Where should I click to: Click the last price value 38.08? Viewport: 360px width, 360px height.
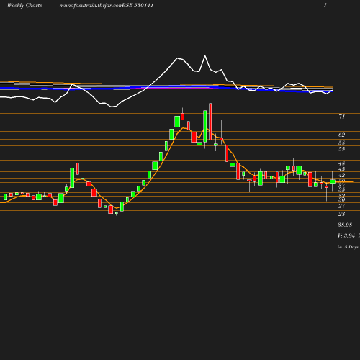click(345, 225)
